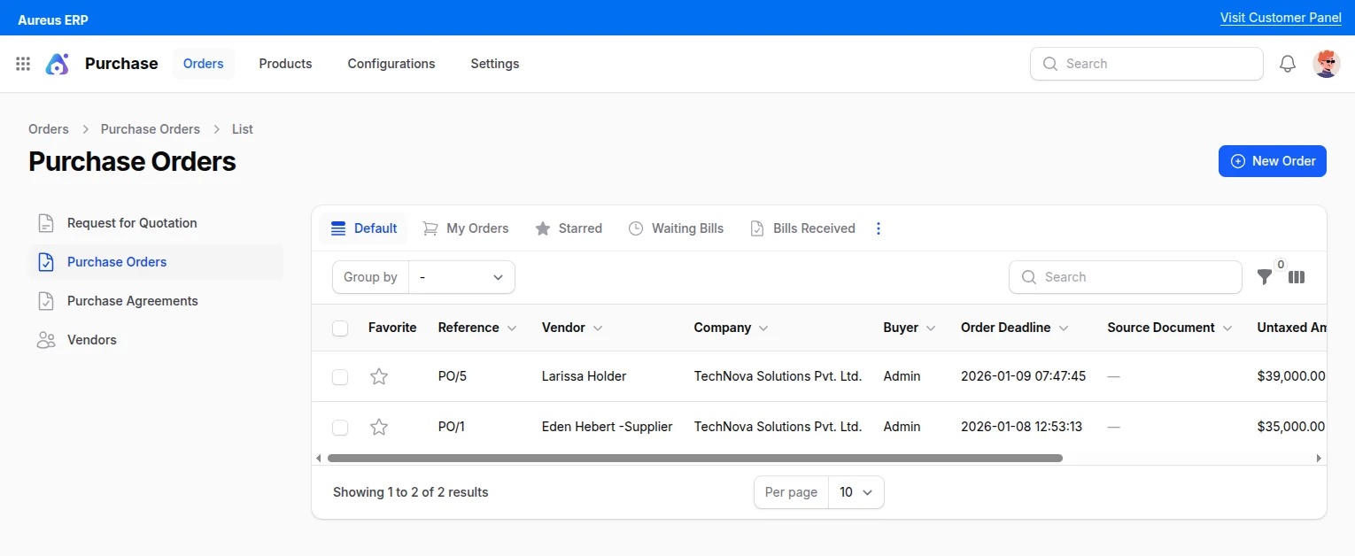Open Purchase Agreements in sidebar

[x=156, y=301]
